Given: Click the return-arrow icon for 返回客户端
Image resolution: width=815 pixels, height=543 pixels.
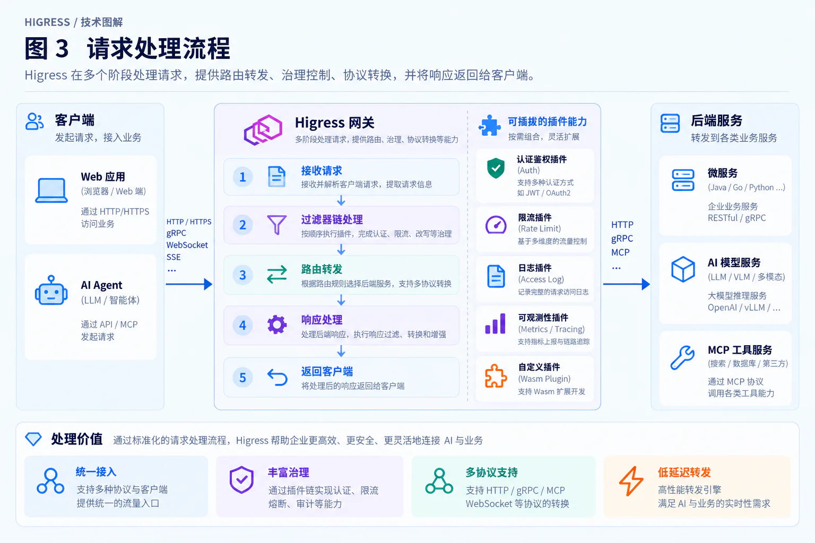Looking at the screenshot, I should click(277, 377).
